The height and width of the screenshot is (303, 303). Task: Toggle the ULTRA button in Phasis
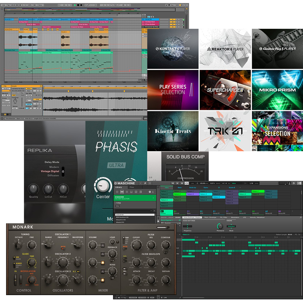tap(116, 165)
